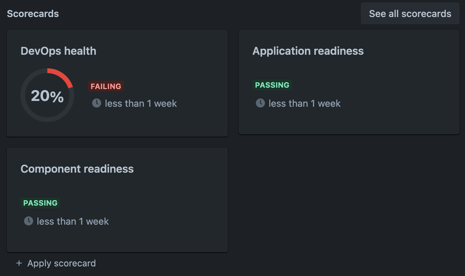Select the red FAILING status badge

pyautogui.click(x=106, y=86)
